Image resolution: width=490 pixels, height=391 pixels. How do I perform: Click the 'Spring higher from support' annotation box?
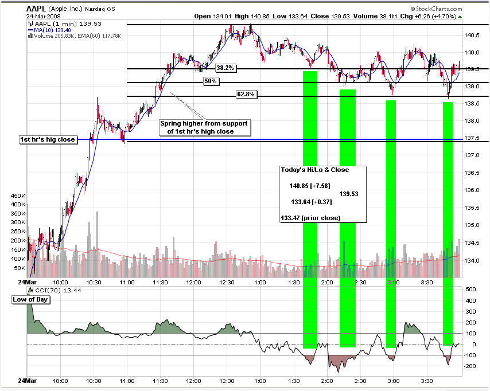pos(204,127)
